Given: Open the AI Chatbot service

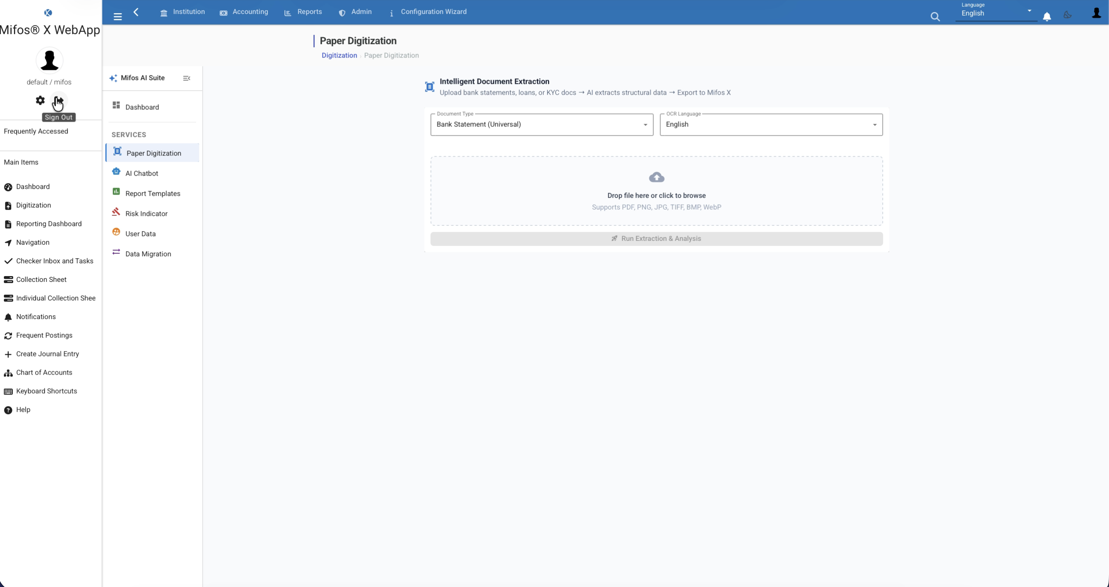Looking at the screenshot, I should click(x=152, y=173).
